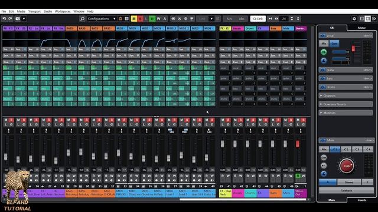Toggle the left zone layout icon
This screenshot has width=378, height=212.
tap(361, 18)
